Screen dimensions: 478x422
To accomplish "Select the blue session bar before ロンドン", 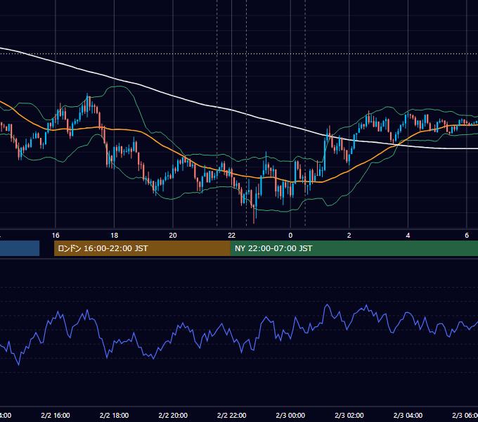I will click(20, 248).
